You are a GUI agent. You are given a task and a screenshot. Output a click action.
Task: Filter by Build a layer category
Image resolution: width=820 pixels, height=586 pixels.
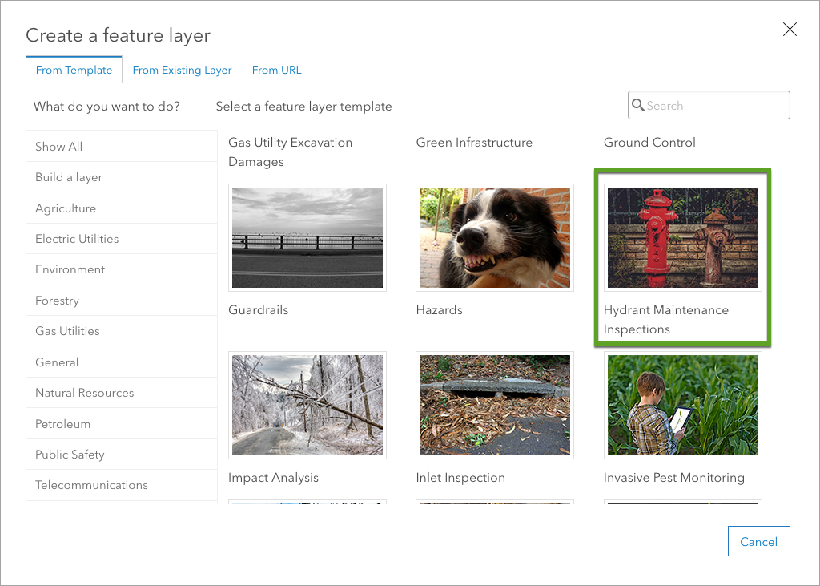(x=69, y=177)
